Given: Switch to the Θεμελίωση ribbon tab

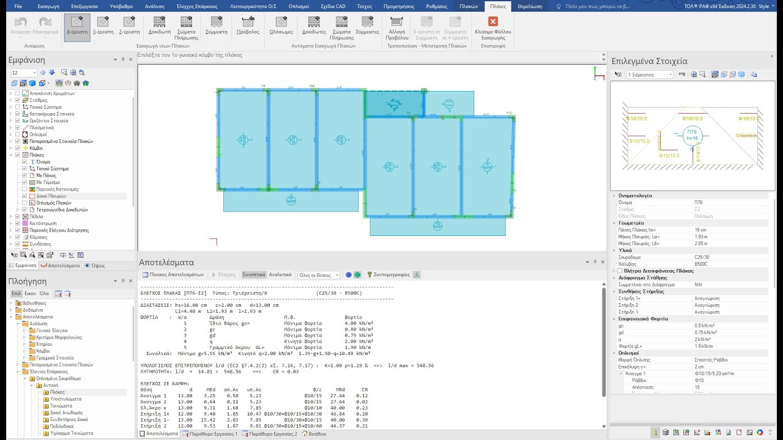Looking at the screenshot, I should [530, 5].
